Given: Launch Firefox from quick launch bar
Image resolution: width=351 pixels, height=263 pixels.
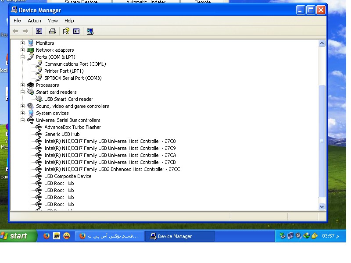Looking at the screenshot, I should [x=47, y=236].
